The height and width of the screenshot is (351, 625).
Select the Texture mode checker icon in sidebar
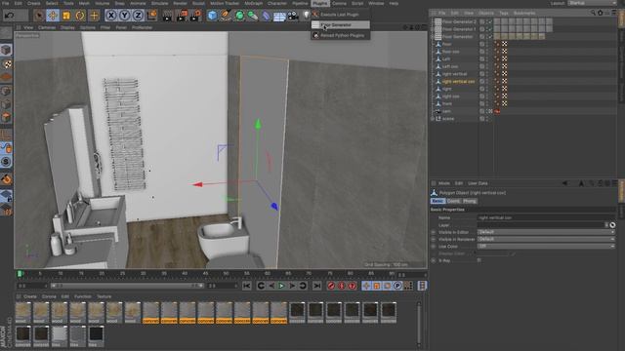[7, 64]
